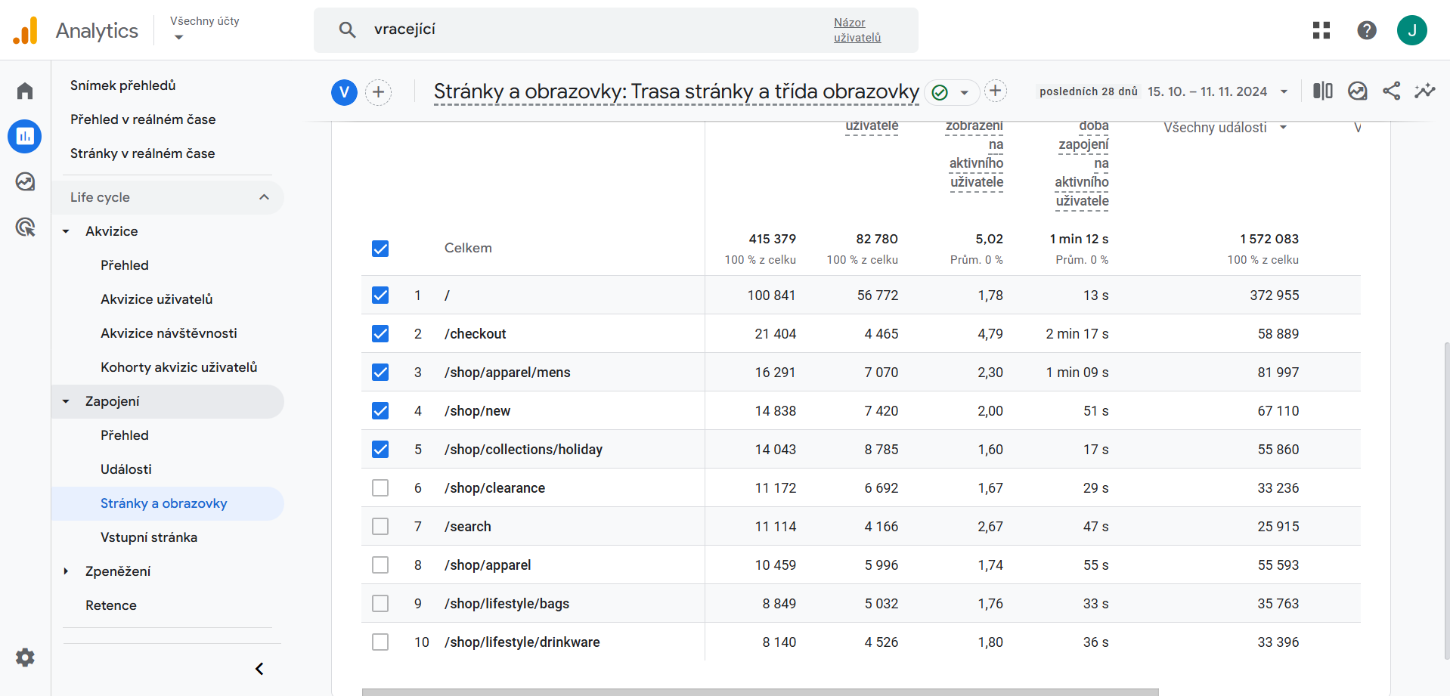Open Přehled v reálném čase

(143, 119)
